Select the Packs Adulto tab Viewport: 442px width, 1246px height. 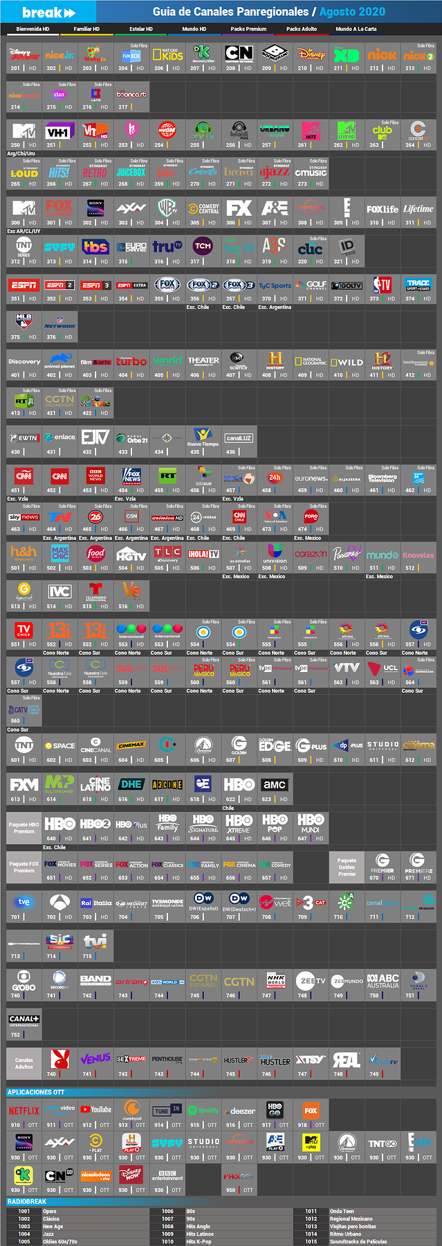(x=302, y=29)
